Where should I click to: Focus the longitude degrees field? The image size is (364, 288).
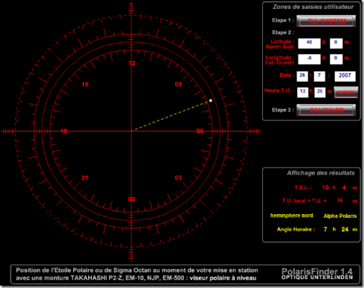309,59
